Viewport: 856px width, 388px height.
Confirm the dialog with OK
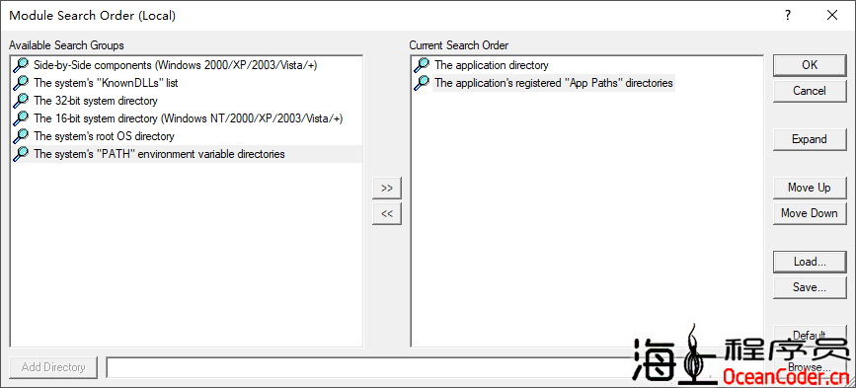pos(809,65)
